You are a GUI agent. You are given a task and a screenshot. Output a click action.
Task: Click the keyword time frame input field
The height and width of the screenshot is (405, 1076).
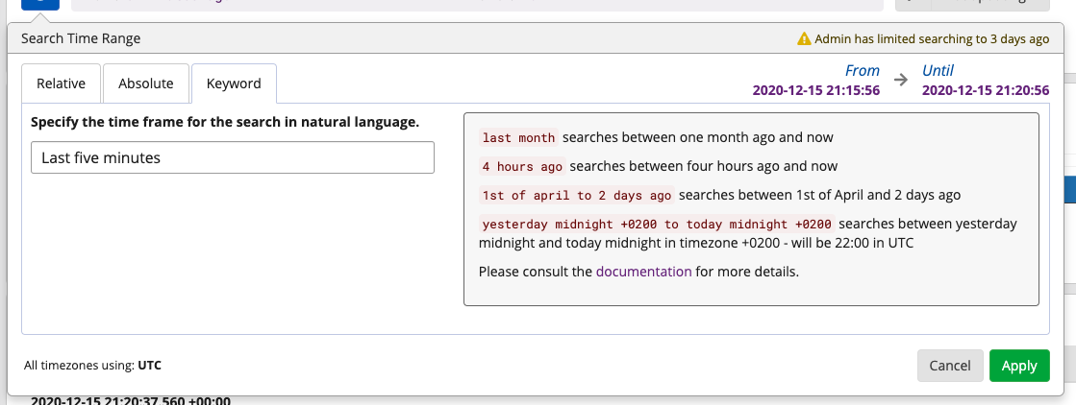coord(233,157)
